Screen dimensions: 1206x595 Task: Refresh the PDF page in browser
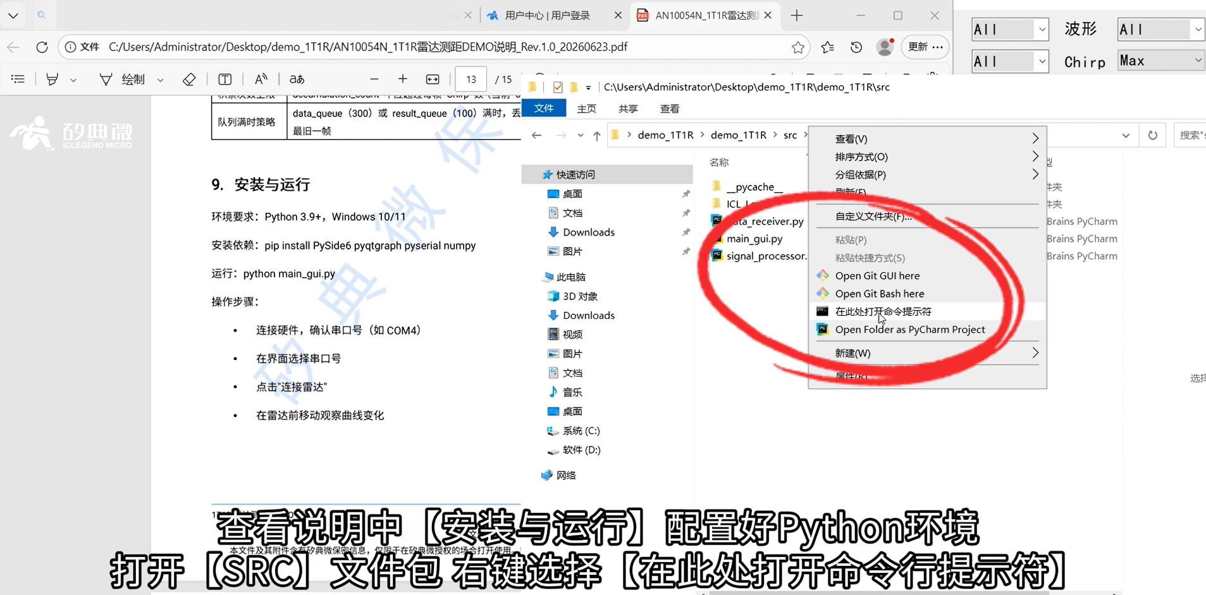[42, 47]
